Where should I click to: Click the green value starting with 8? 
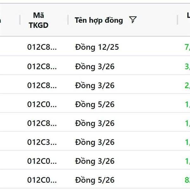pyautogui.click(x=187, y=180)
